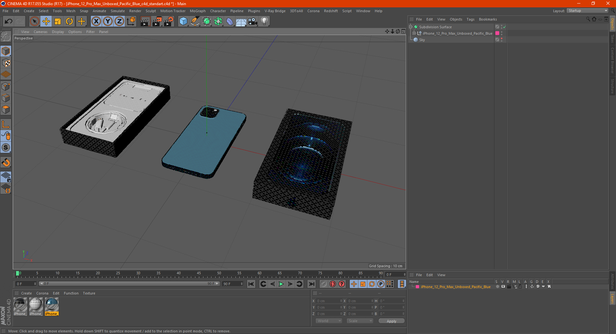Screen dimensions: 616x334
Task: Add a Light object
Action: tap(264, 22)
